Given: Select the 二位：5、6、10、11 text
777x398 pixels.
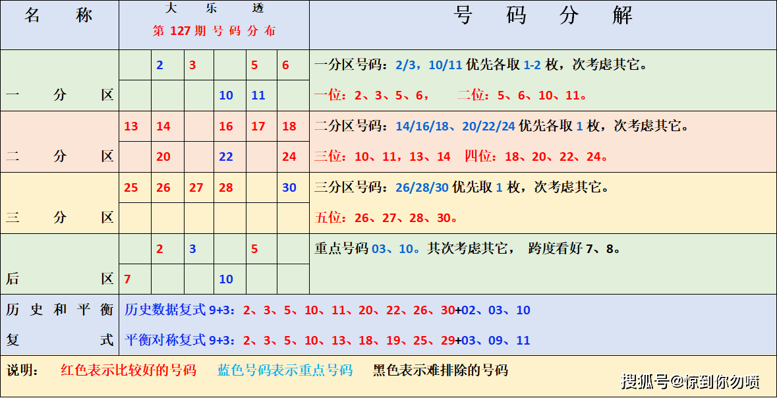Looking at the screenshot, I should tap(523, 95).
